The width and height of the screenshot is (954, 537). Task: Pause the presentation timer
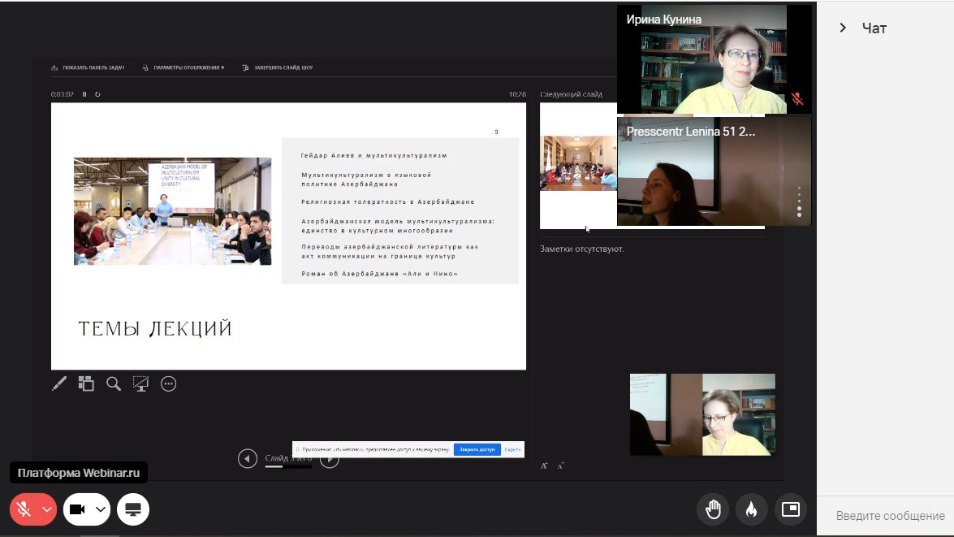(84, 94)
